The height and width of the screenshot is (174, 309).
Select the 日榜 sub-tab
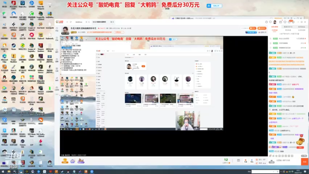point(275,30)
